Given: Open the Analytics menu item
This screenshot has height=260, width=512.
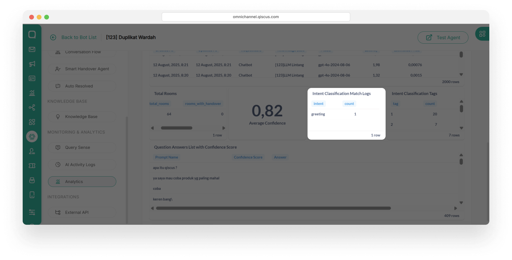Looking at the screenshot, I should click(x=82, y=181).
